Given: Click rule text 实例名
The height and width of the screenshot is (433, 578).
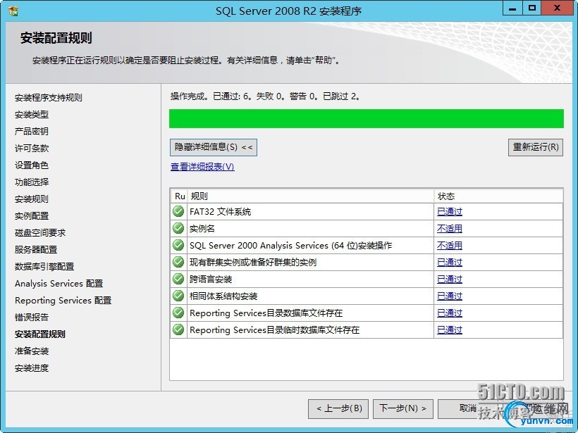Looking at the screenshot, I should click(202, 229).
